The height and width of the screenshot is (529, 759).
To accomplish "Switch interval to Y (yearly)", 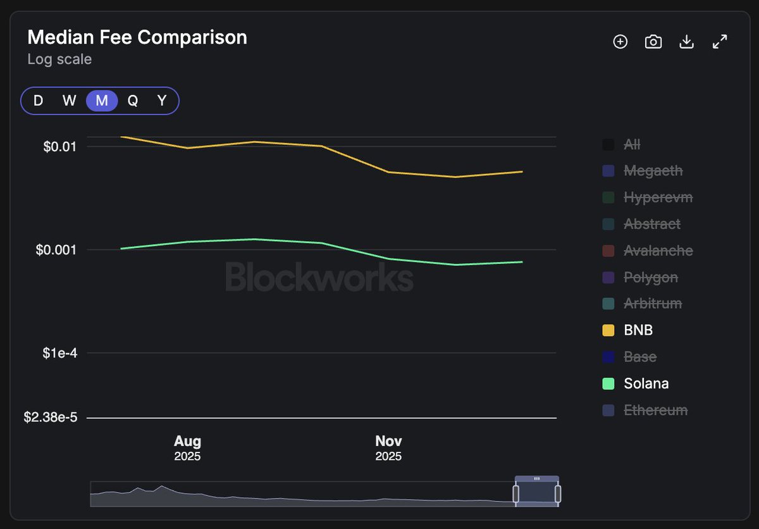I will [x=162, y=101].
